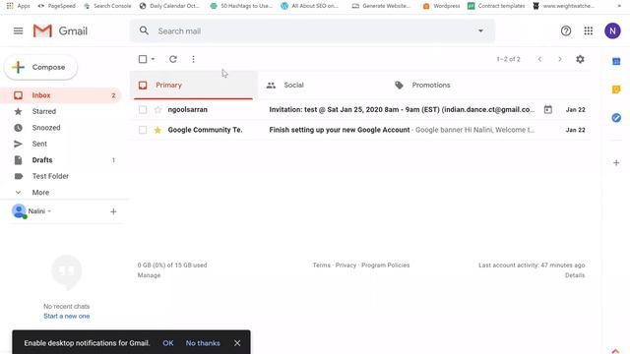This screenshot has height=354, width=630.
Task: Open the Wordpress bookmark
Action: (x=442, y=6)
